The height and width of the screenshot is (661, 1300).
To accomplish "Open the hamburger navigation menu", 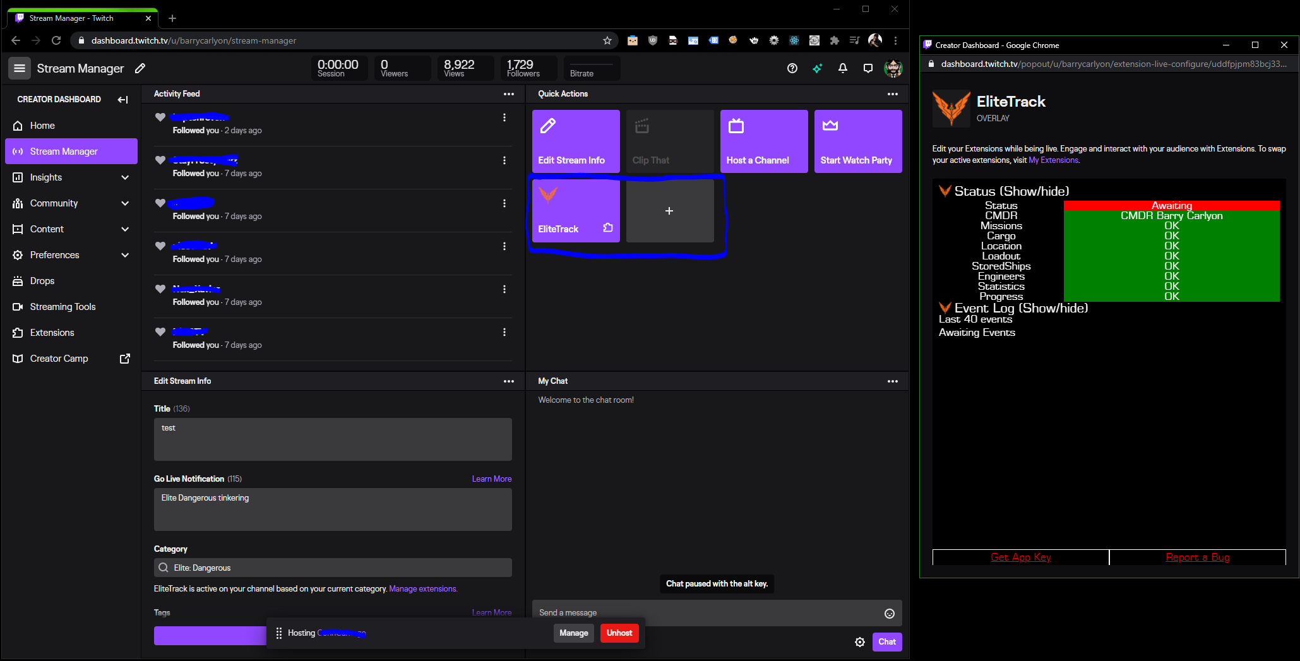I will tap(20, 68).
